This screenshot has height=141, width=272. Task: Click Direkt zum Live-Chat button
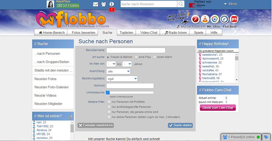pyautogui.click(x=218, y=108)
